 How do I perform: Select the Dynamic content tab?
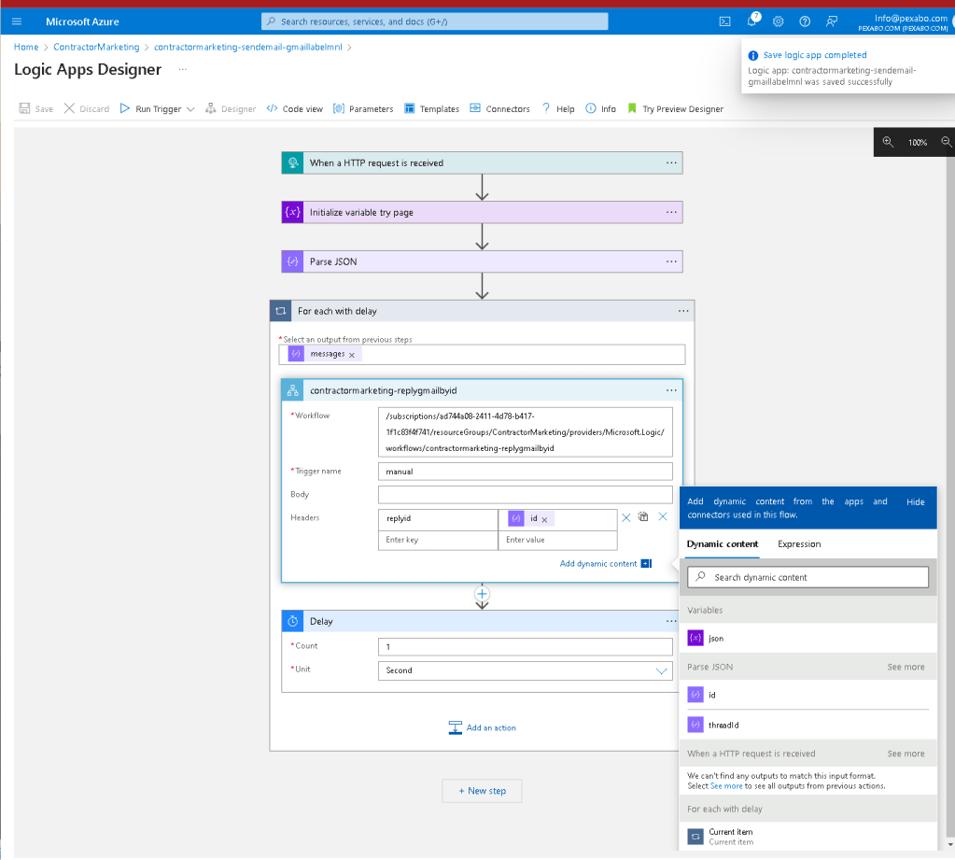tap(722, 543)
